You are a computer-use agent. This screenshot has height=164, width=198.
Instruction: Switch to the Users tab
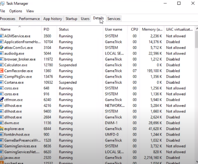click(x=85, y=19)
